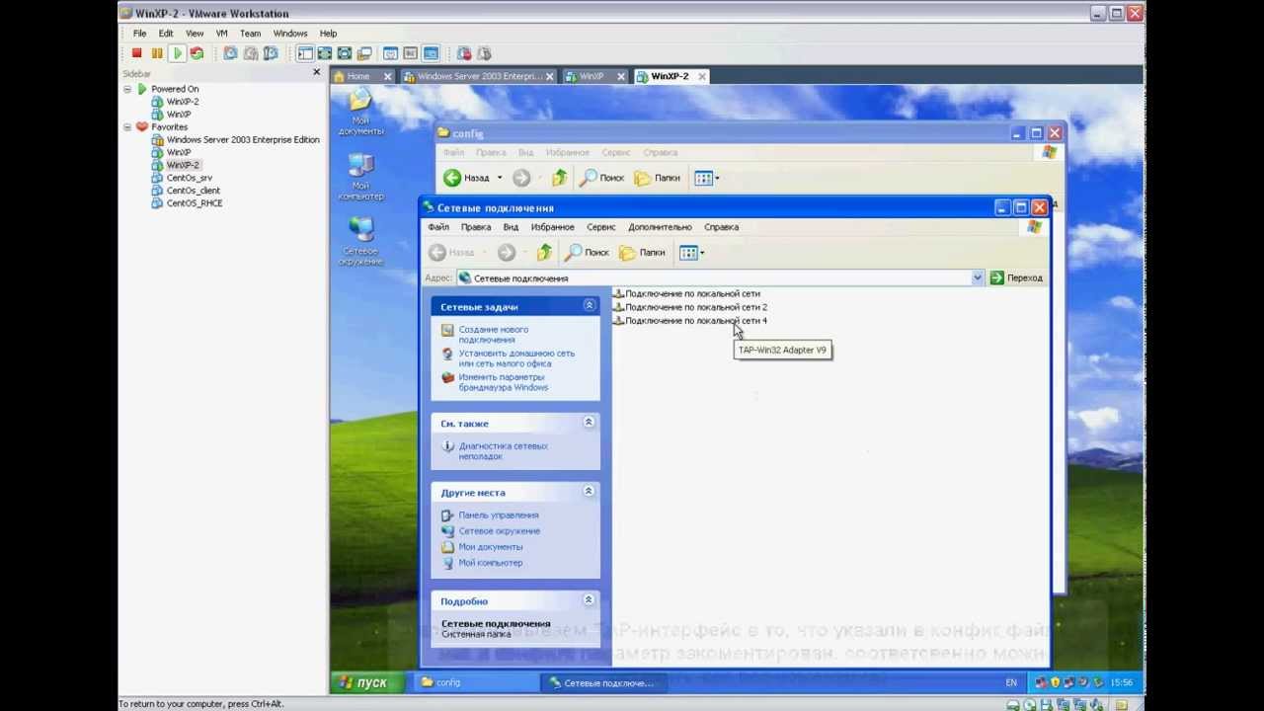The width and height of the screenshot is (1264, 711).
Task: Collapse the Favorites tree group
Action: click(127, 126)
